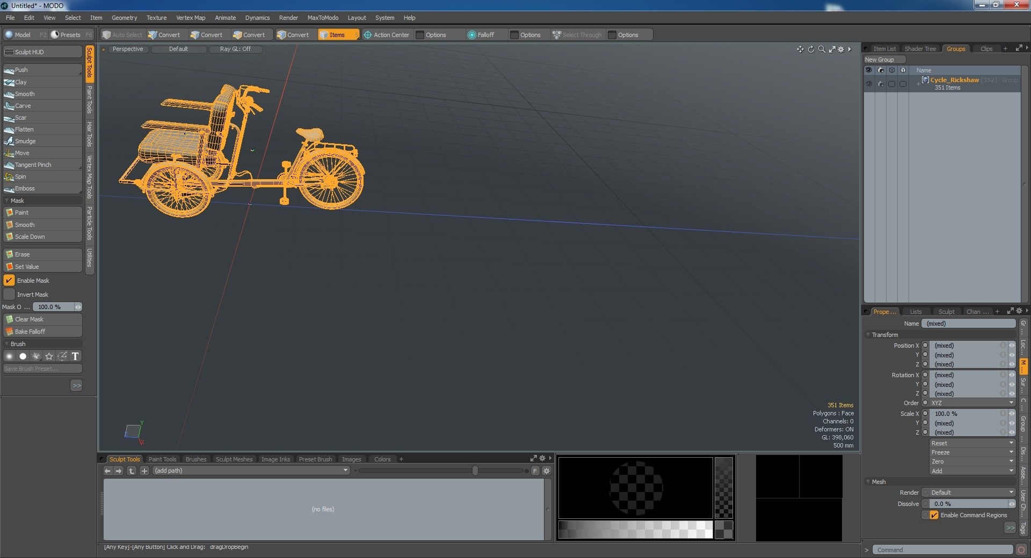Click the Command input field
Viewport: 1031px width, 558px height.
[x=942, y=550]
